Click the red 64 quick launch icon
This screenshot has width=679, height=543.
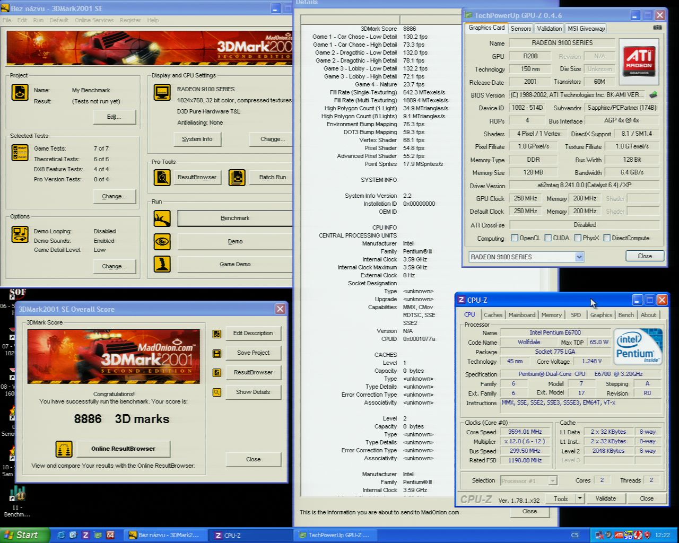(110, 535)
